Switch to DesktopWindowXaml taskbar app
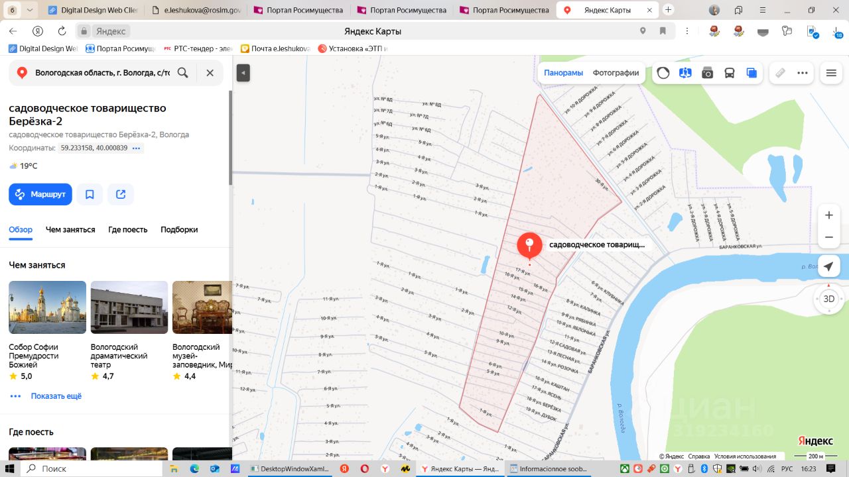This screenshot has height=477, width=849. click(x=291, y=468)
